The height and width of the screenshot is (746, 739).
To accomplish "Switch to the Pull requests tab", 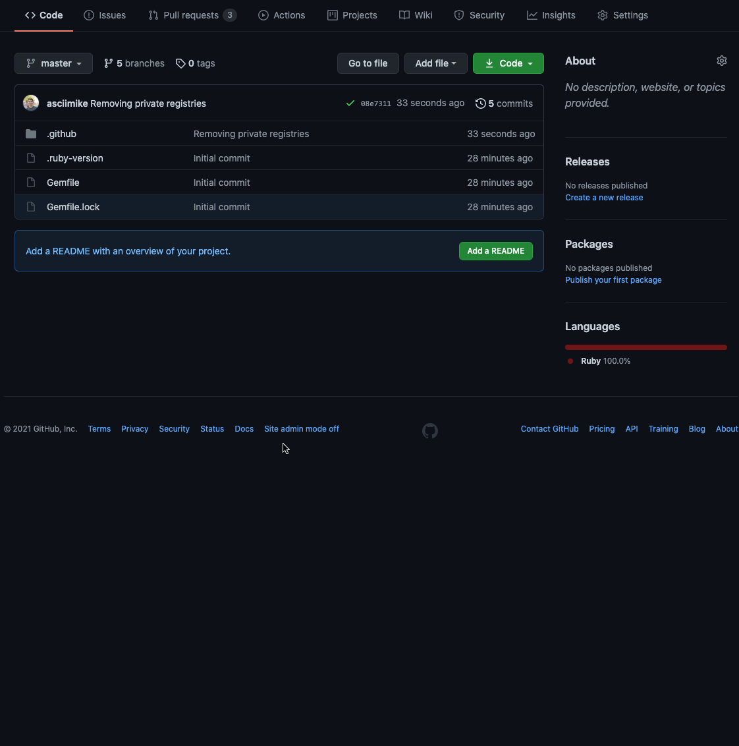I will point(191,15).
